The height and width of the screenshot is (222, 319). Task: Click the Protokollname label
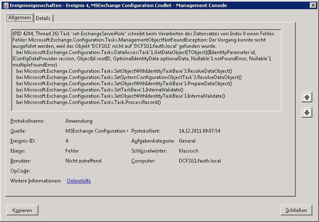(27, 121)
